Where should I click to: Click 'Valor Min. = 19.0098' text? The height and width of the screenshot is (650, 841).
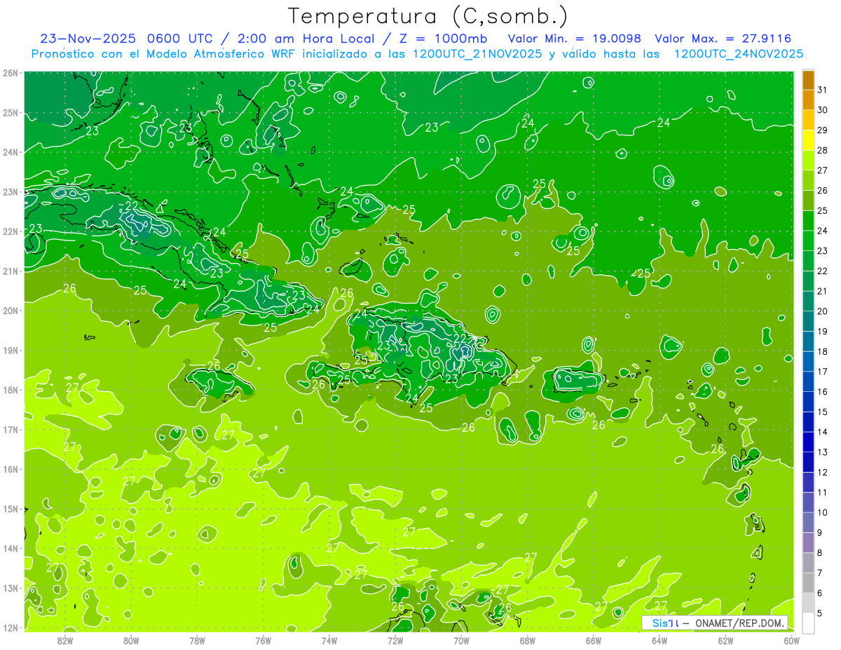[575, 39]
